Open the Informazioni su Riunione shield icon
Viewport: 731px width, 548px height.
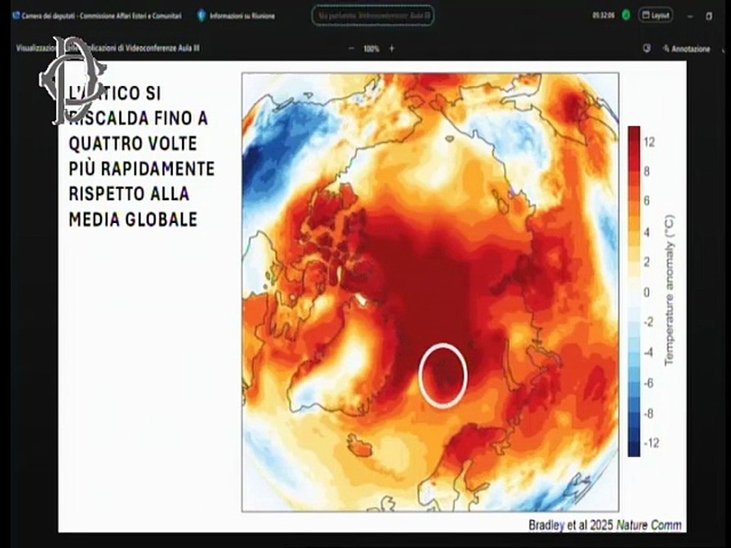pyautogui.click(x=201, y=16)
